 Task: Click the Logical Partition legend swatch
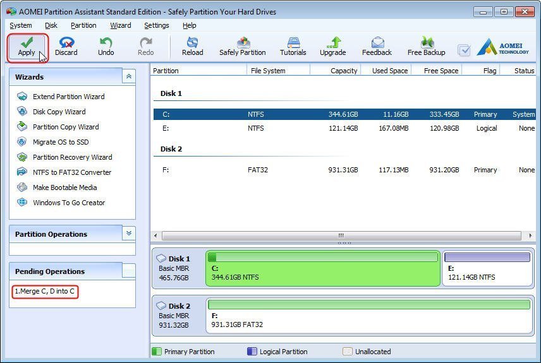(x=252, y=351)
